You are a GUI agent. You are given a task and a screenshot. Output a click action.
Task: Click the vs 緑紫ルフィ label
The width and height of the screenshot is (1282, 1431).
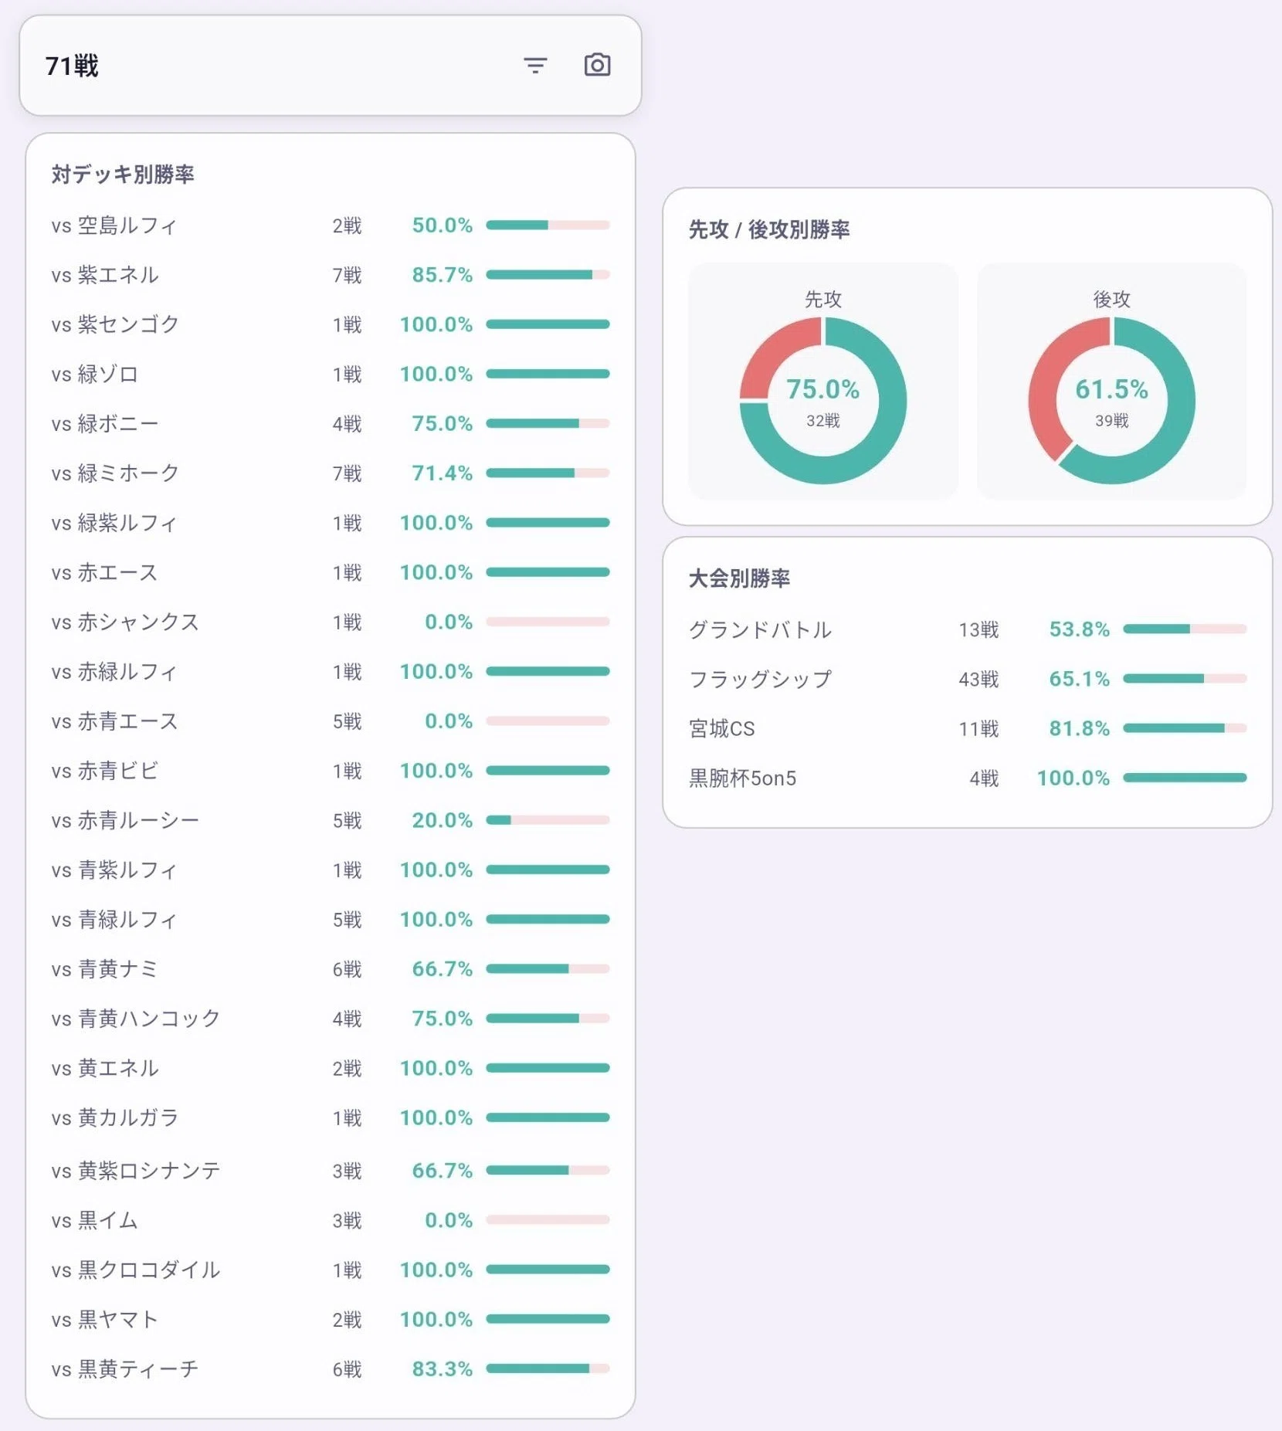point(114,523)
